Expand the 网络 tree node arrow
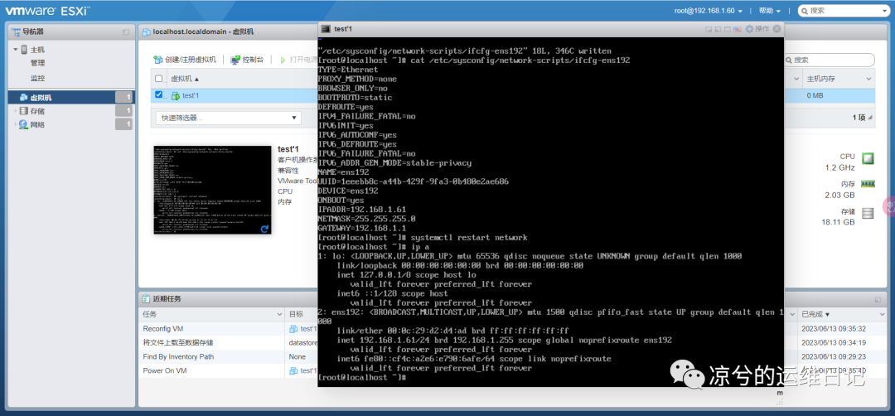 tap(16, 124)
